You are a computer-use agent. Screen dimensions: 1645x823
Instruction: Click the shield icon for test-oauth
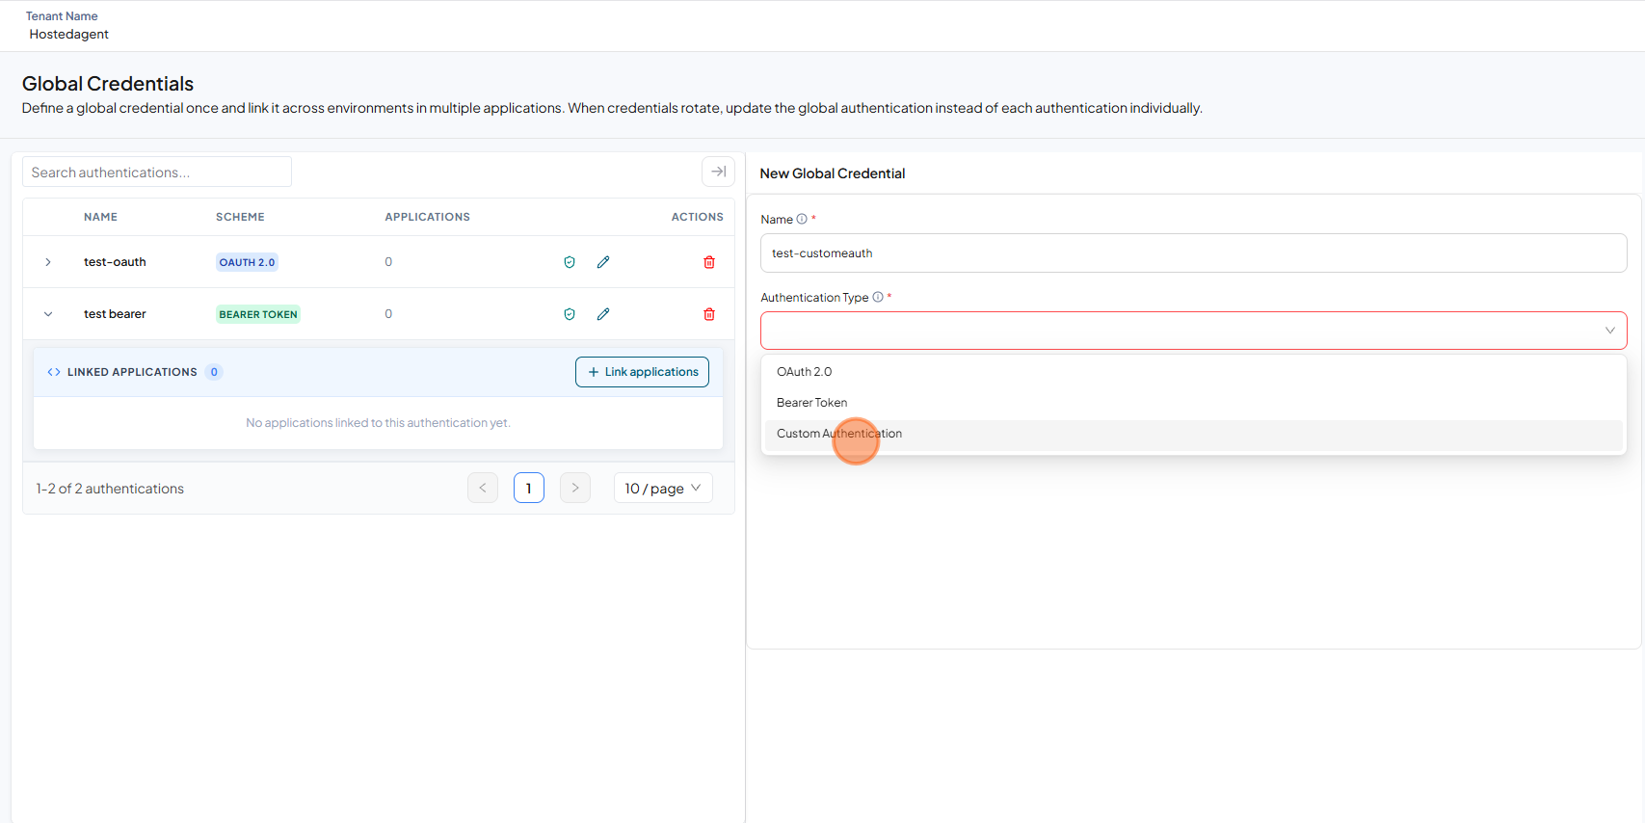[570, 262]
